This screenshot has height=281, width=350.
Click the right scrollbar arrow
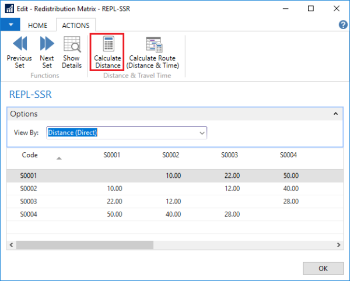click(x=338, y=245)
